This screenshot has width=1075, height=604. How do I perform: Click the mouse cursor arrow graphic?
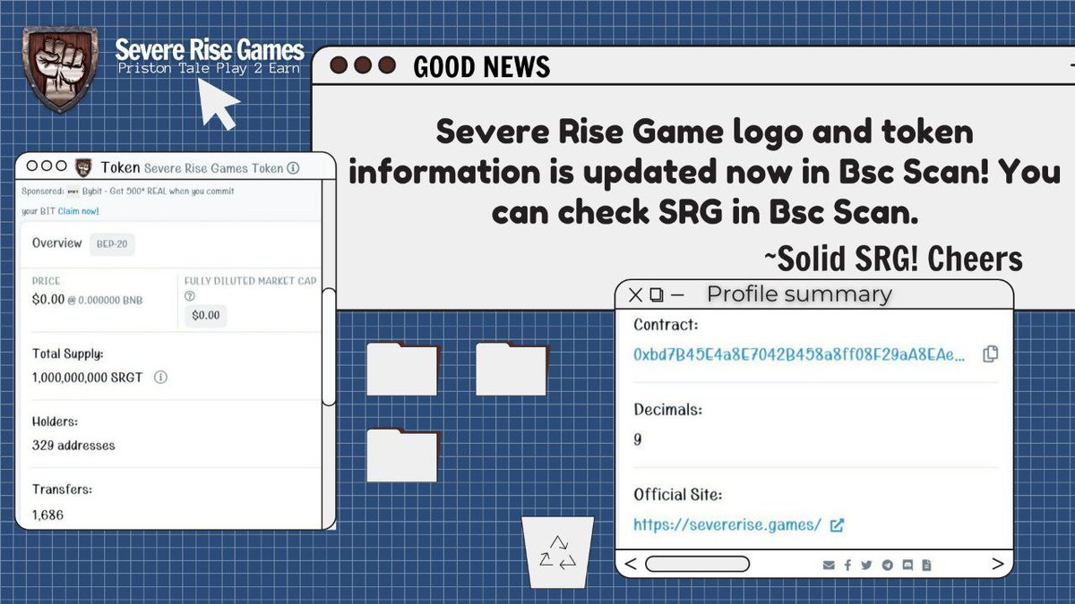pyautogui.click(x=219, y=103)
